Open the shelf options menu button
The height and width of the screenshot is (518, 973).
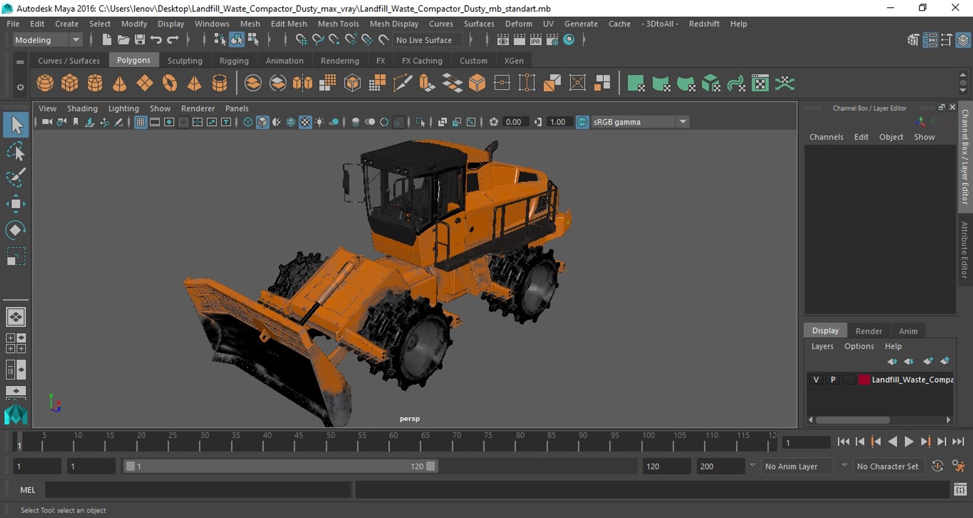point(20,87)
